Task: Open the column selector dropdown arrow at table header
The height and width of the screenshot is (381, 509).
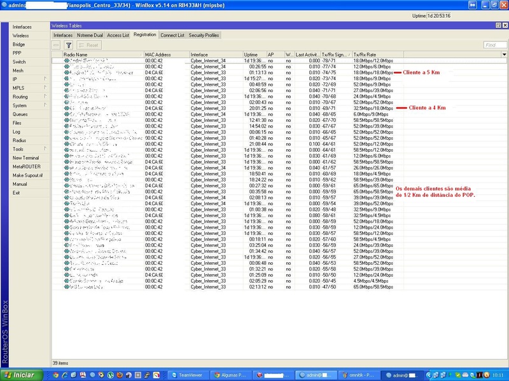Action: [504, 55]
